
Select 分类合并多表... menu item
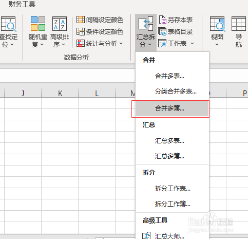pyautogui.click(x=173, y=91)
